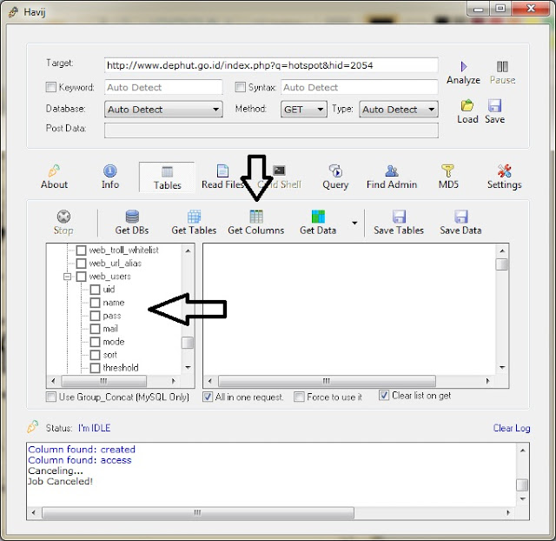Tick the name column checkbox

(95, 303)
